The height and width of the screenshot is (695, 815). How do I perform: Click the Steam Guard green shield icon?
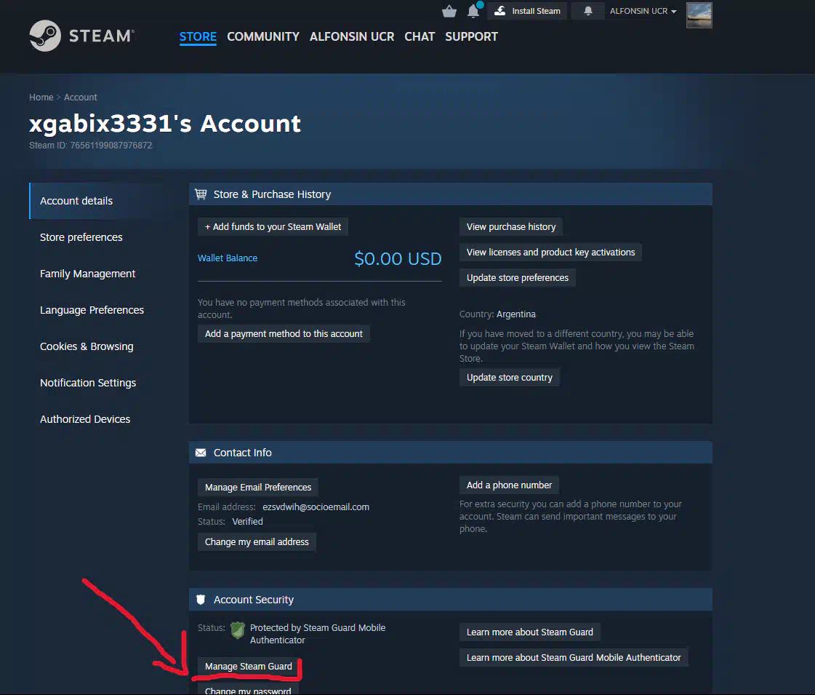[238, 630]
